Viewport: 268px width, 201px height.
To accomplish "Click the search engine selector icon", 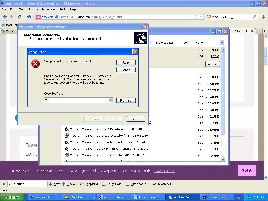I will click(209, 17).
